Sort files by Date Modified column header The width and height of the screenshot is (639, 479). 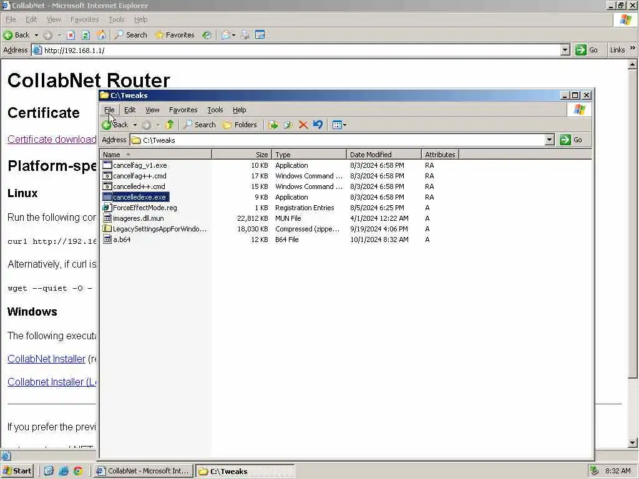coord(384,155)
